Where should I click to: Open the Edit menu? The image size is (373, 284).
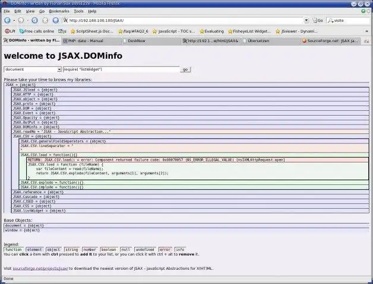click(x=18, y=11)
